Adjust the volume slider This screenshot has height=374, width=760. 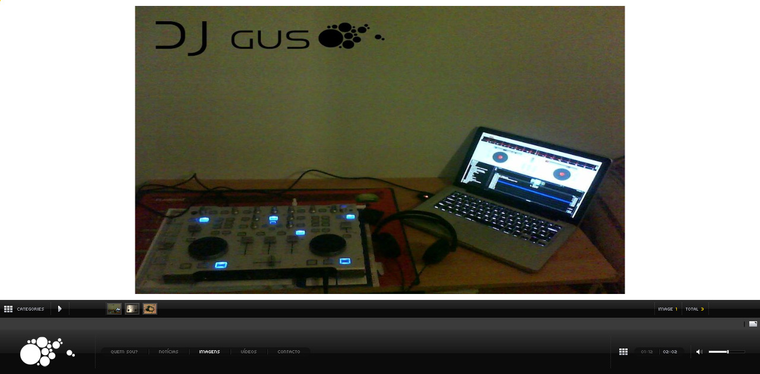[x=727, y=352]
